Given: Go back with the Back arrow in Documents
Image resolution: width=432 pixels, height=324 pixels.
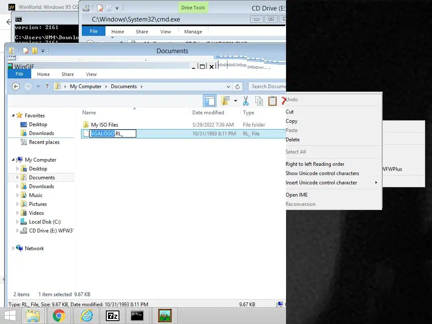Looking at the screenshot, I should pyautogui.click(x=16, y=86).
